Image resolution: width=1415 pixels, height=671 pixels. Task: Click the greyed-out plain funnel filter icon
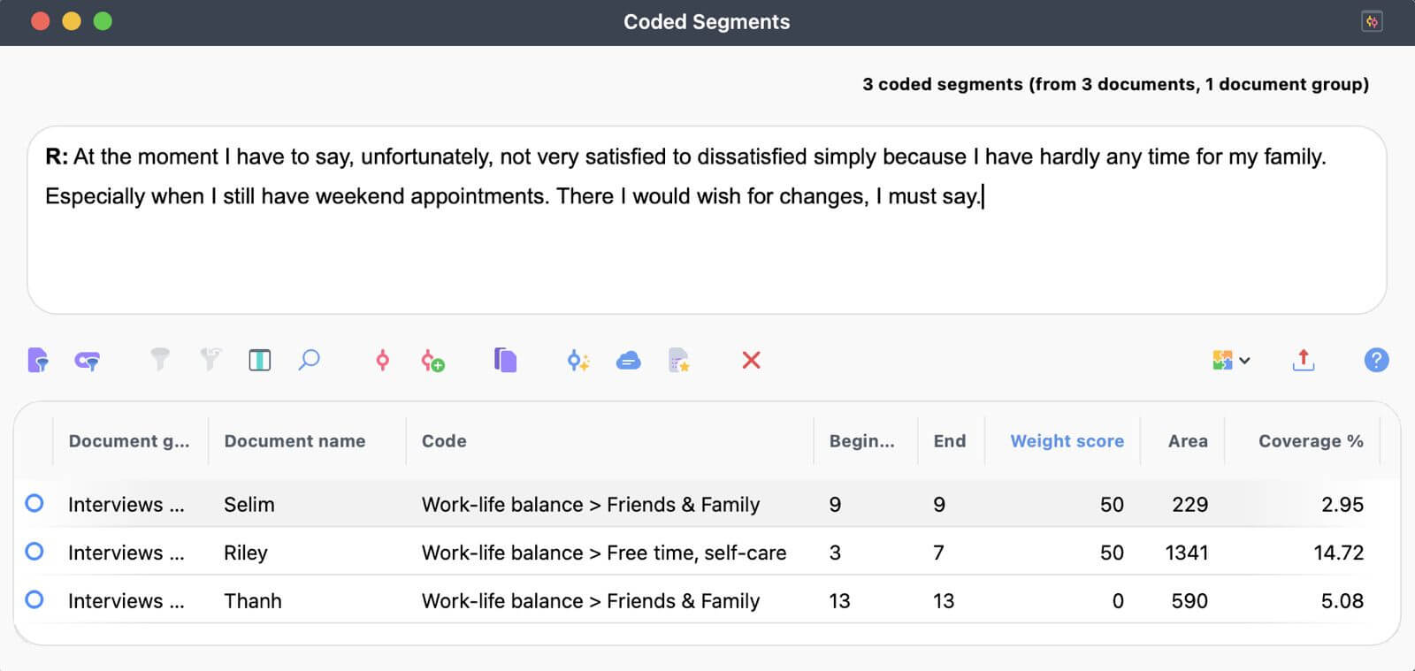pyautogui.click(x=160, y=359)
